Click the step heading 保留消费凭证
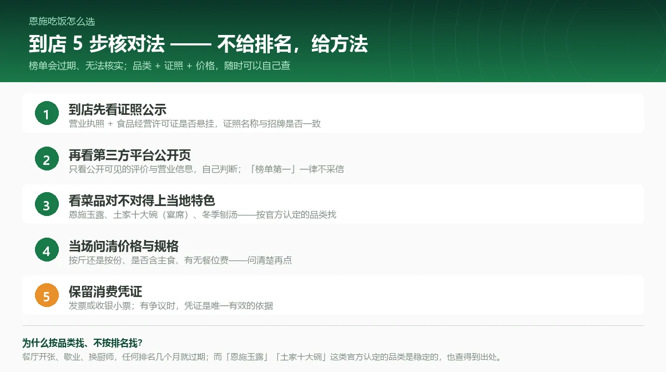Screen dimensions: 666x372 point(105,291)
